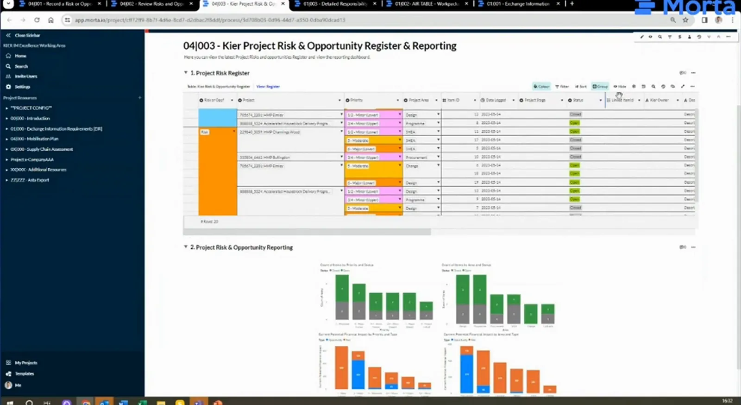Click the Sort button in the table toolbar
741x405 pixels.
tap(581, 86)
